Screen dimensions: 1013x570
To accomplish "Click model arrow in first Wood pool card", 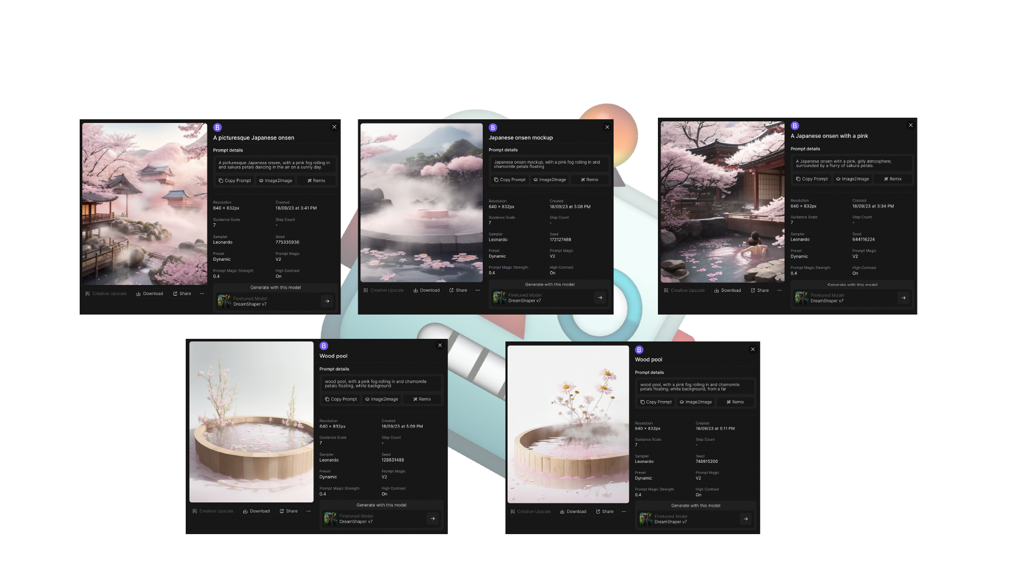I will 433,518.
